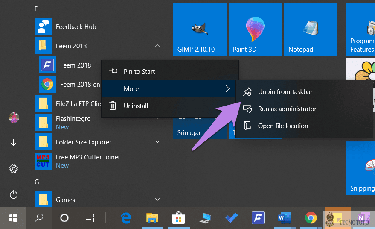Open the Paint 3D tile
375x229 pixels.
point(255,29)
